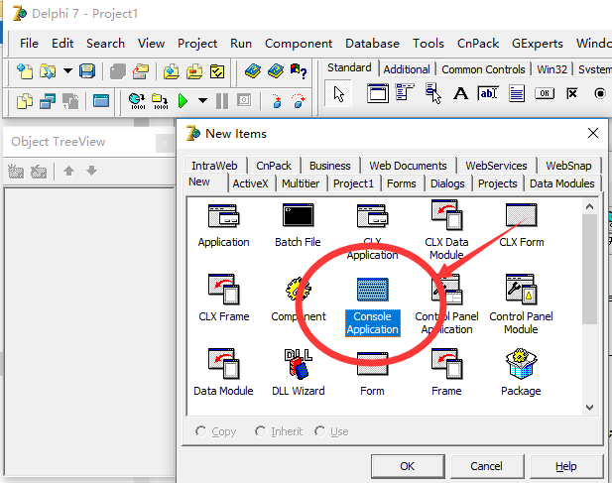This screenshot has width=612, height=483.
Task: Click the Help button
Action: coord(566,466)
